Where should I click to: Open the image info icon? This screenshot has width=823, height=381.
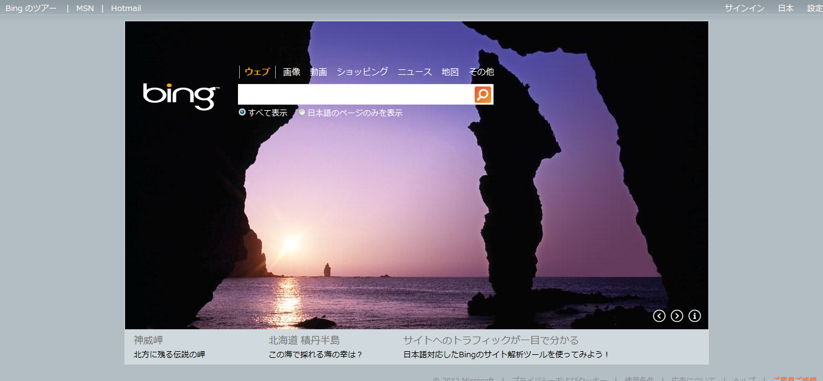click(694, 316)
